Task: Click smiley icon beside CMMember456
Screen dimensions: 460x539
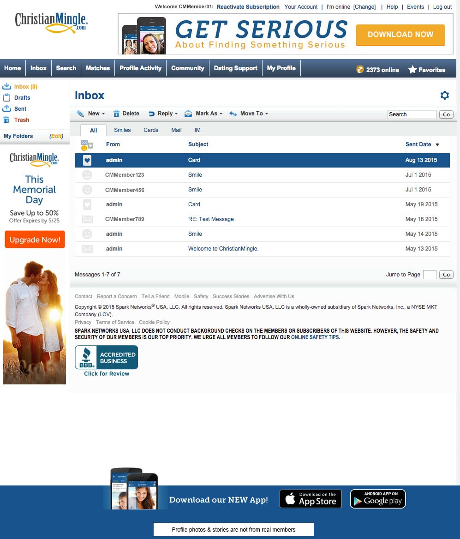Action: pos(87,189)
